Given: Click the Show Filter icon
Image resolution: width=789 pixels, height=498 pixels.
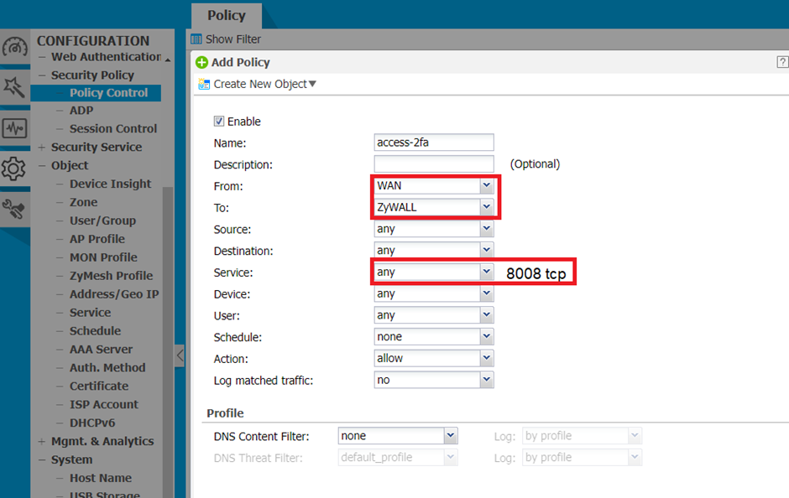Looking at the screenshot, I should pos(196,39).
